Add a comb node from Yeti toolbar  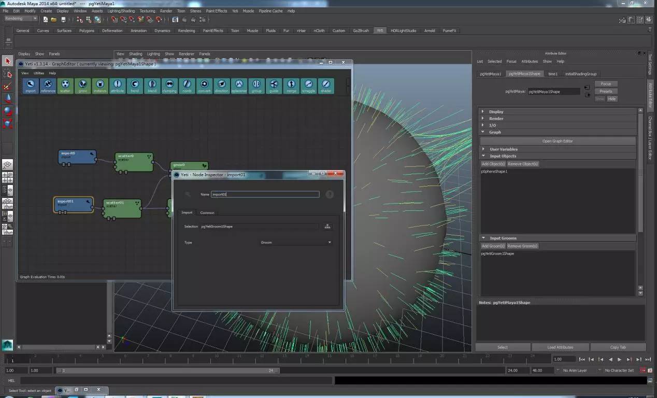tap(187, 86)
